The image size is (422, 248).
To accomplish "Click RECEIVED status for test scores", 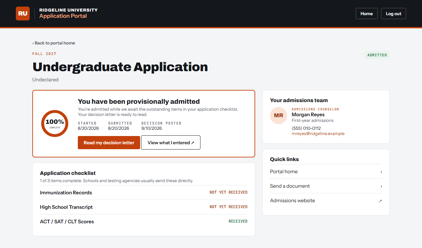I will pyautogui.click(x=238, y=221).
